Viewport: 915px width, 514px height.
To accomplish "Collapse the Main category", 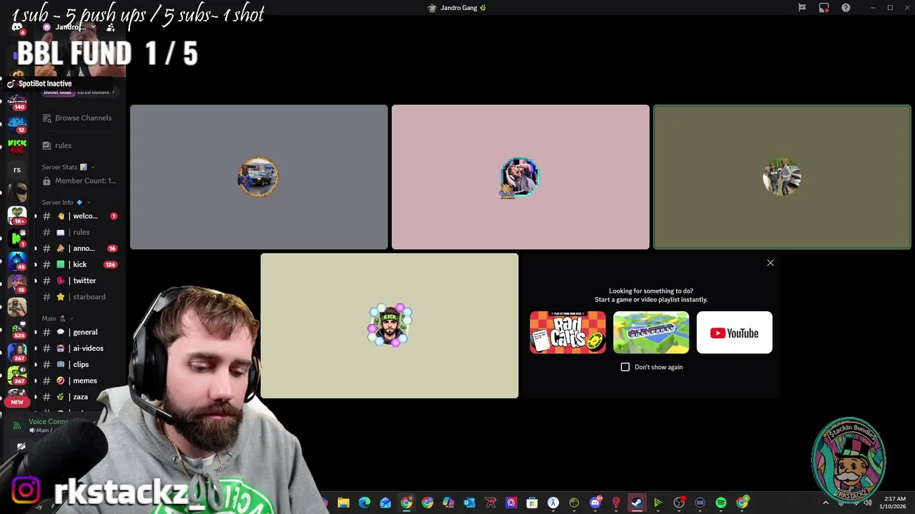I will [x=57, y=318].
